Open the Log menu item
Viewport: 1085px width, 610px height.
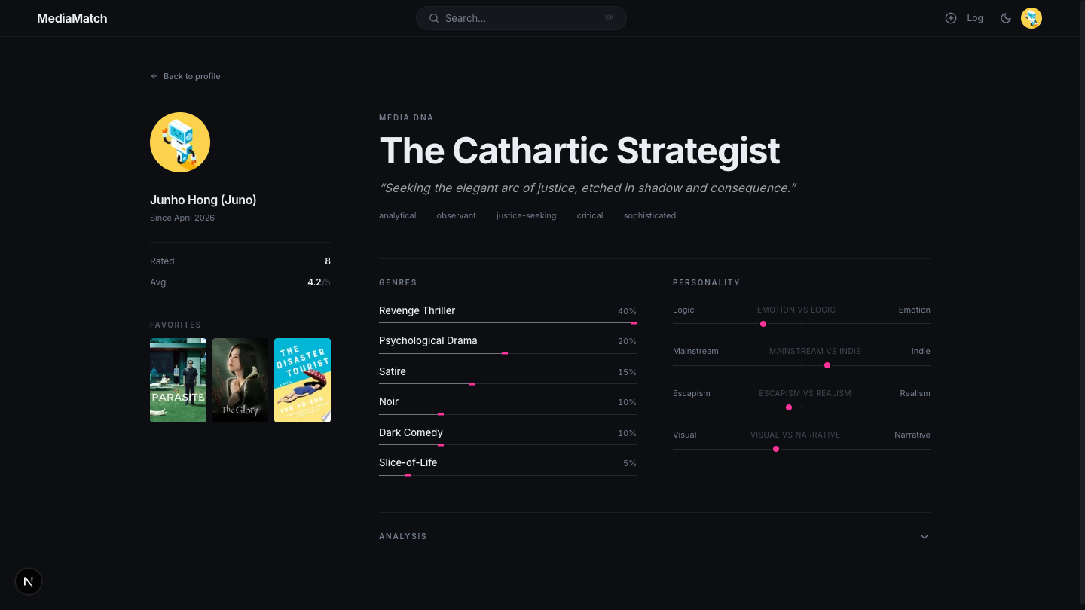click(975, 17)
